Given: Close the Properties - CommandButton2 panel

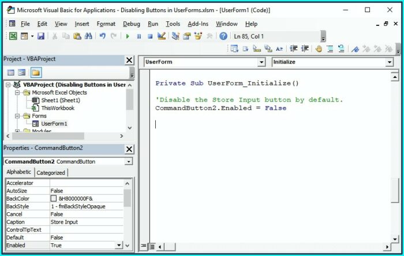Looking at the screenshot, I should coord(129,149).
